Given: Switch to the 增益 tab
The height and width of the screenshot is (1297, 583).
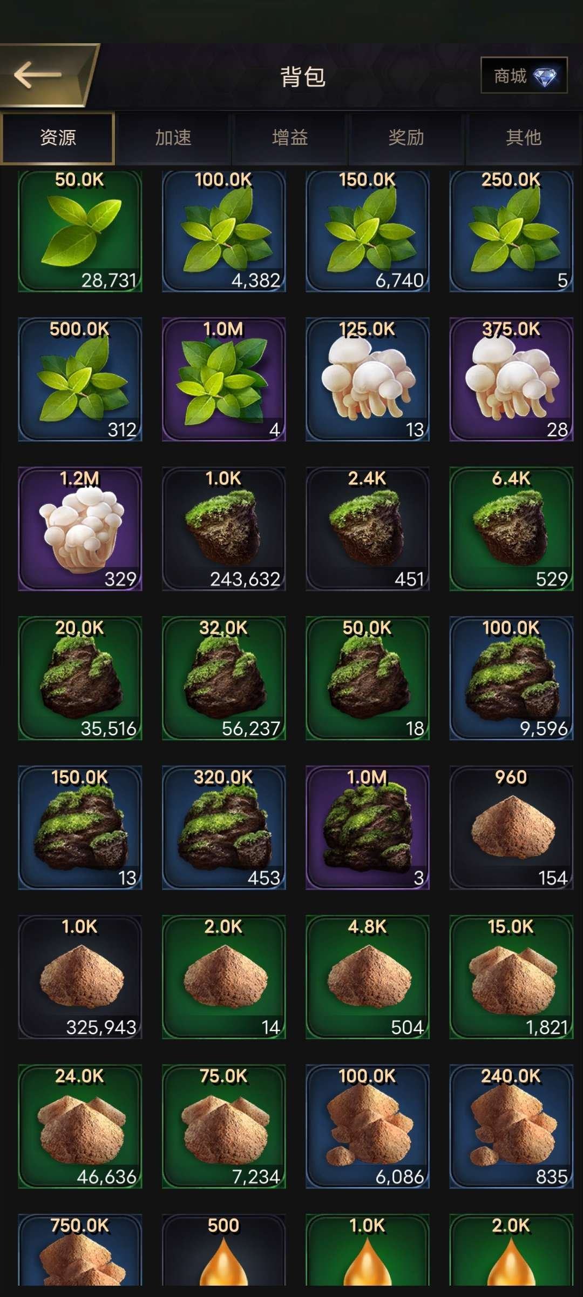Looking at the screenshot, I should tap(290, 138).
